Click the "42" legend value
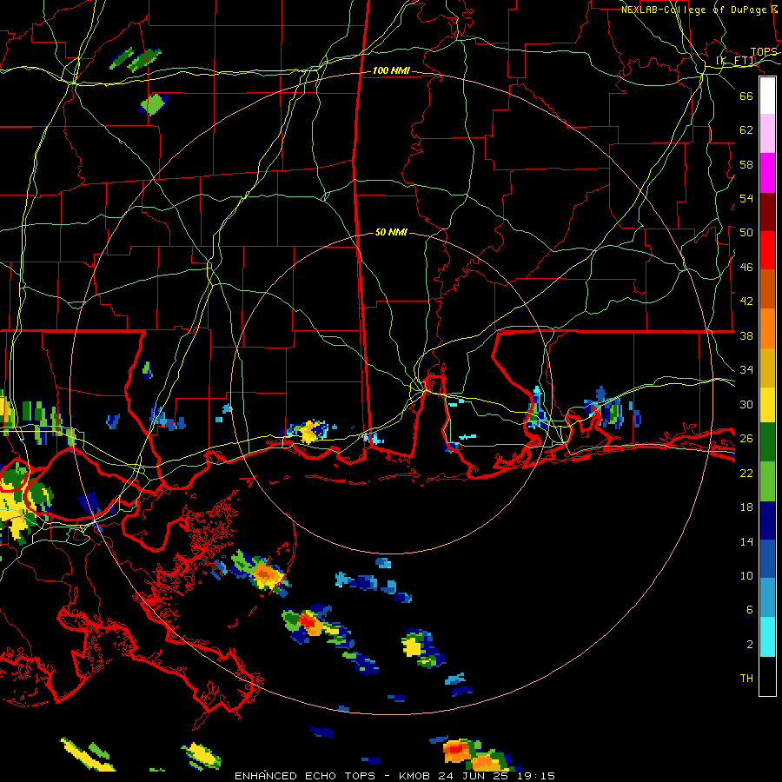Image resolution: width=782 pixels, height=782 pixels. coord(746,301)
